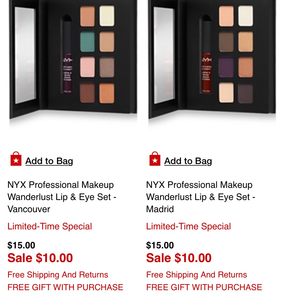Click the teal eyeshadow in Vancouver palette
The width and height of the screenshot is (285, 299).
87,42
